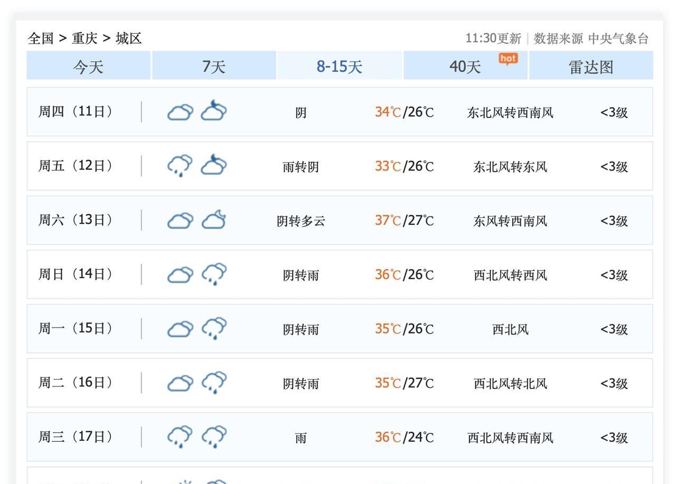676x484 pixels.
Task: Click the cloudy night icon for Saturday 13日
Action: pos(214,220)
